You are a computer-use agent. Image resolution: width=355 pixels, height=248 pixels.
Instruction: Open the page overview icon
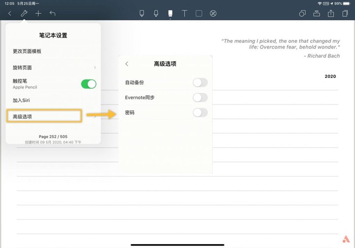pyautogui.click(x=345, y=13)
